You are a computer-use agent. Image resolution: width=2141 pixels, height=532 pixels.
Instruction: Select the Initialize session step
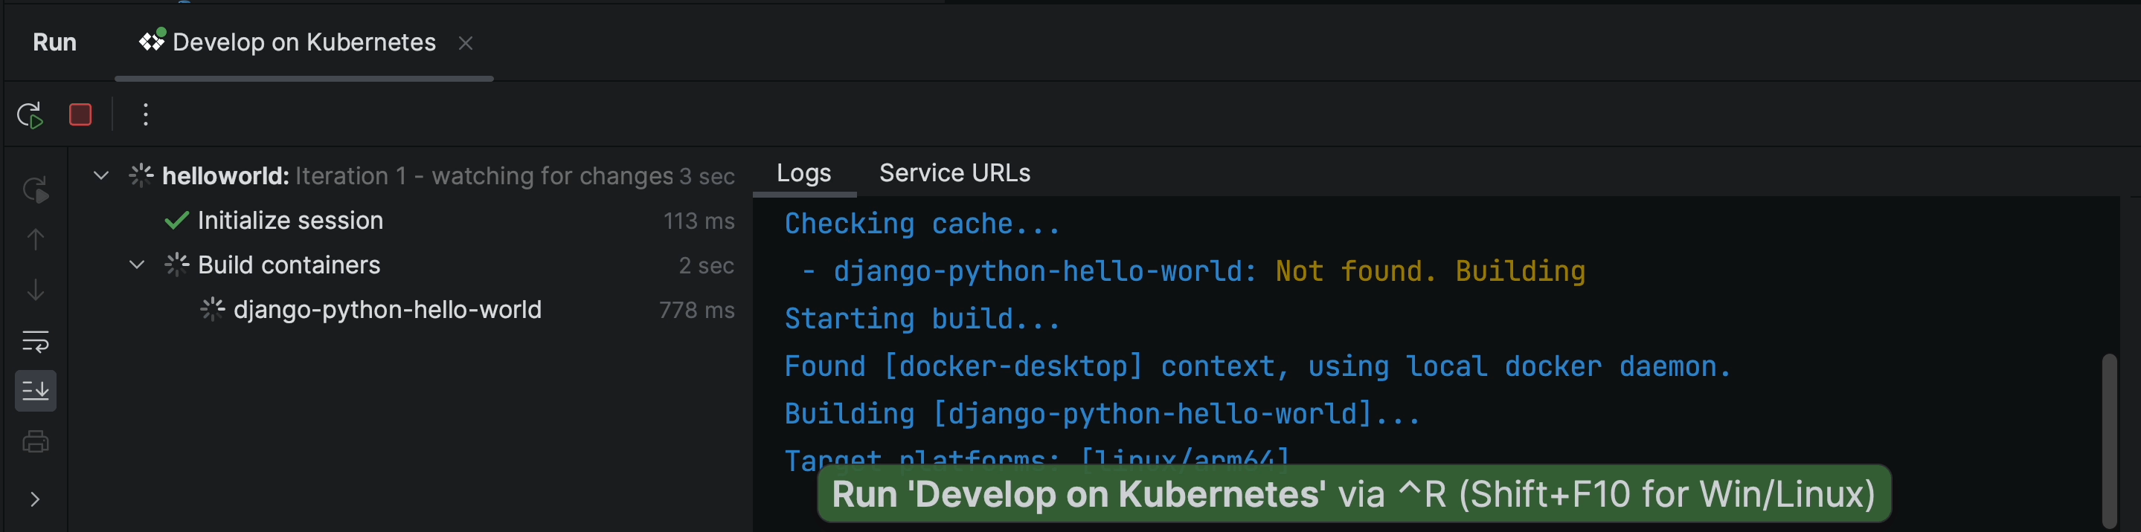(x=290, y=221)
